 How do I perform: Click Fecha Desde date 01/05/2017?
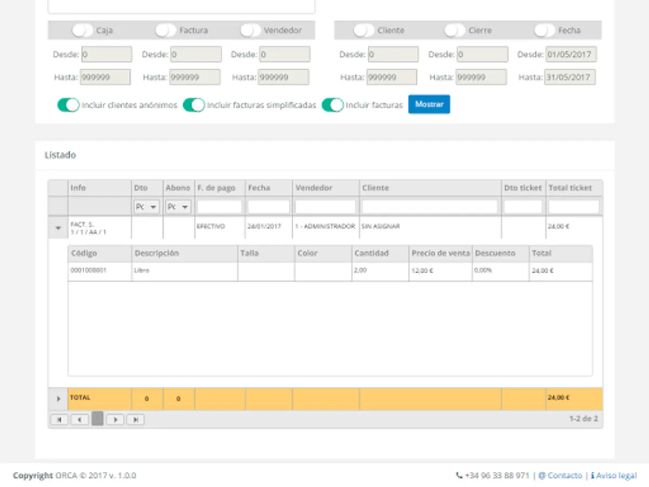coord(571,54)
